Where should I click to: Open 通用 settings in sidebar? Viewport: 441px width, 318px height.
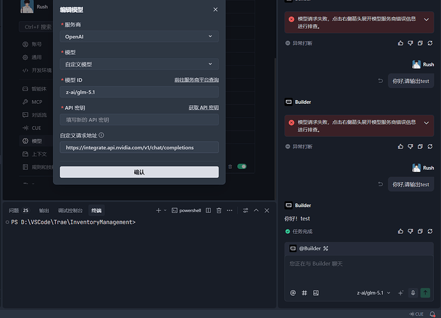pos(33,57)
